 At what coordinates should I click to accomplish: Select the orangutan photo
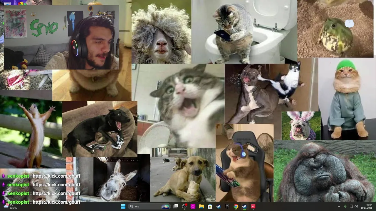click(325, 171)
